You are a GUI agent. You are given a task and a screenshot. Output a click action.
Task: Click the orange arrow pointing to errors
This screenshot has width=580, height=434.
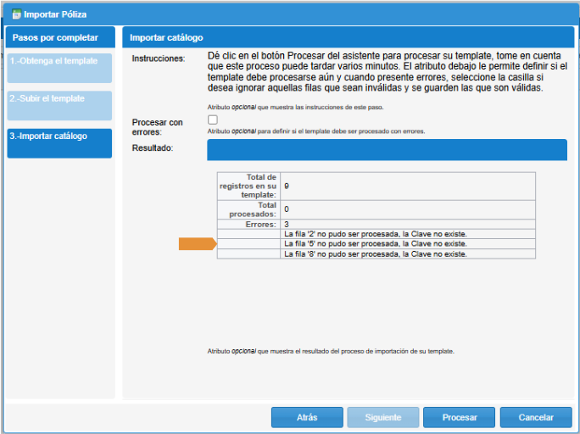pos(198,244)
